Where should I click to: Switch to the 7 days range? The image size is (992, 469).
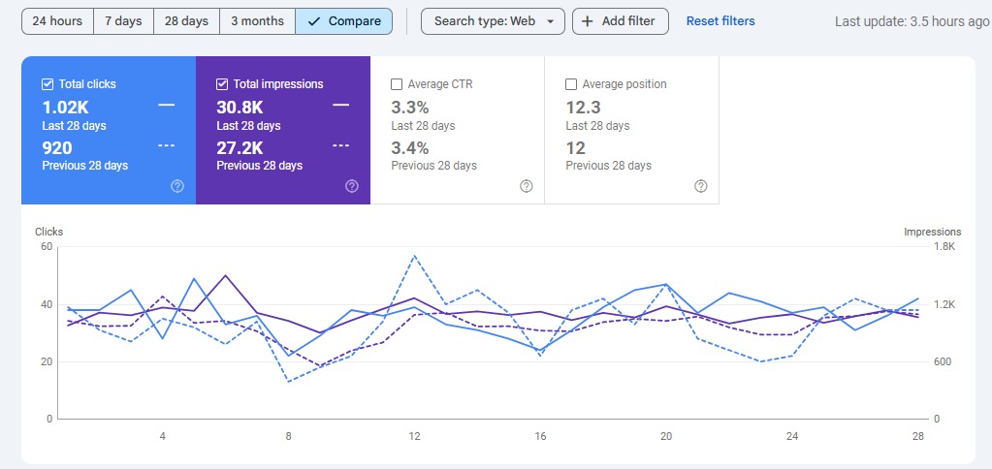[123, 21]
